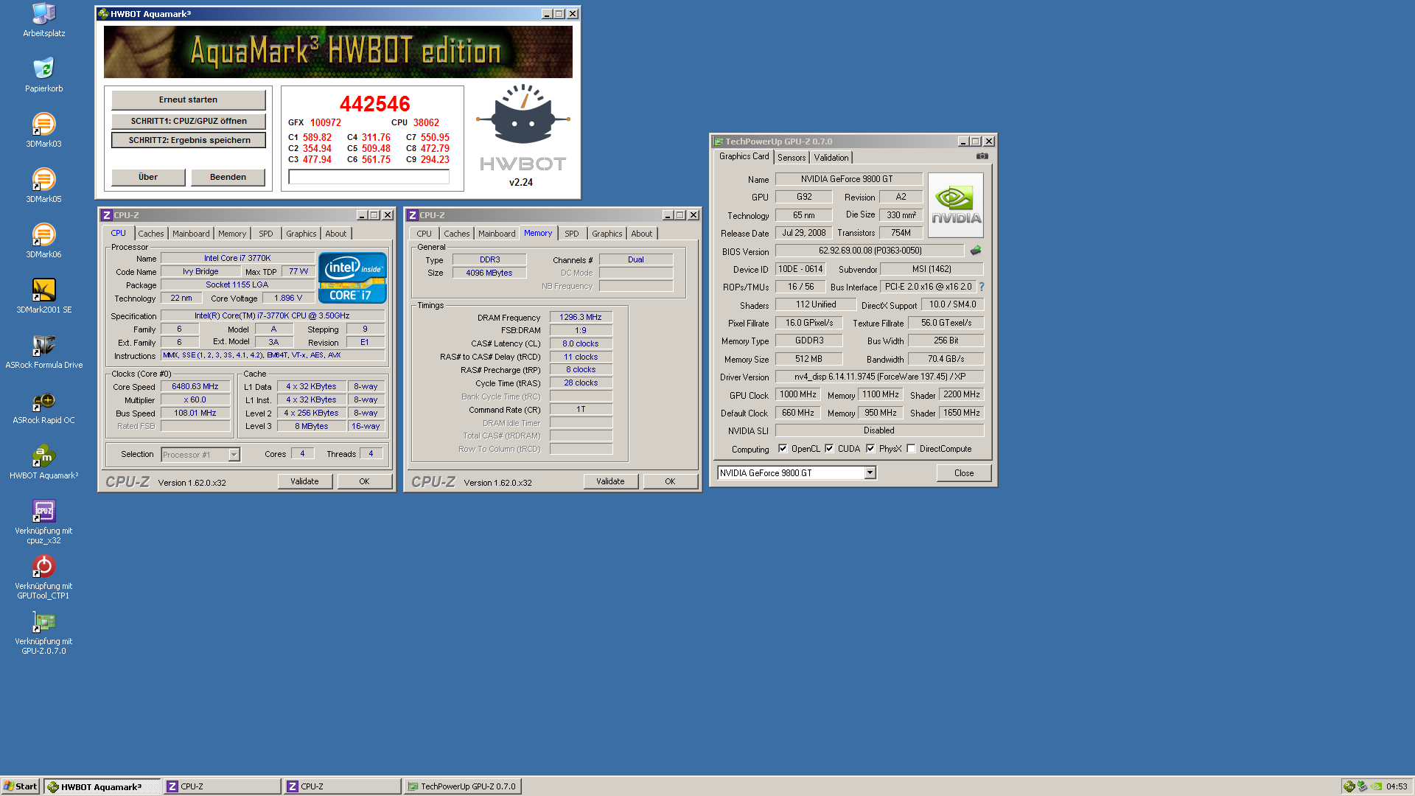Viewport: 1415px width, 796px height.
Task: Toggle the OpenCL checkbox in GPU-Z
Action: pos(783,448)
